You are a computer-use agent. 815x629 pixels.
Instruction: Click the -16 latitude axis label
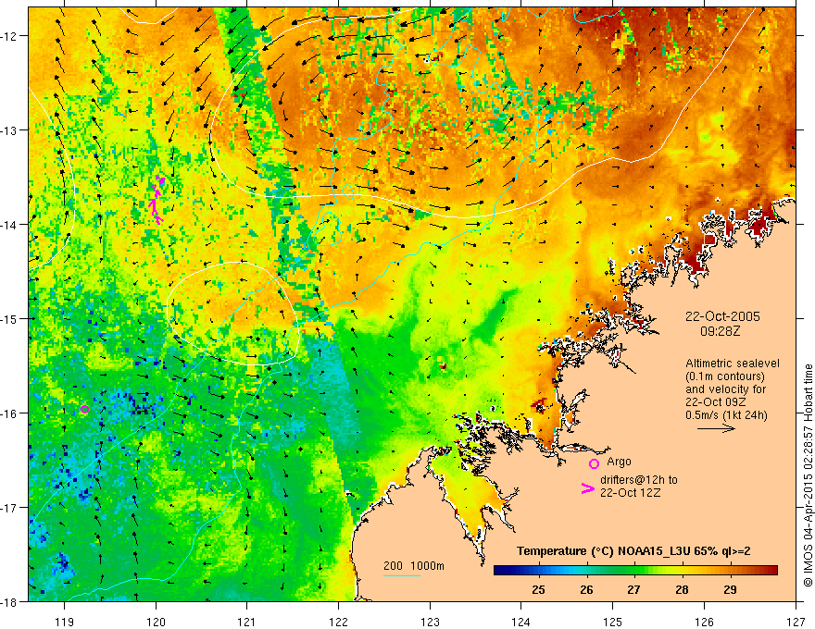pos(10,413)
